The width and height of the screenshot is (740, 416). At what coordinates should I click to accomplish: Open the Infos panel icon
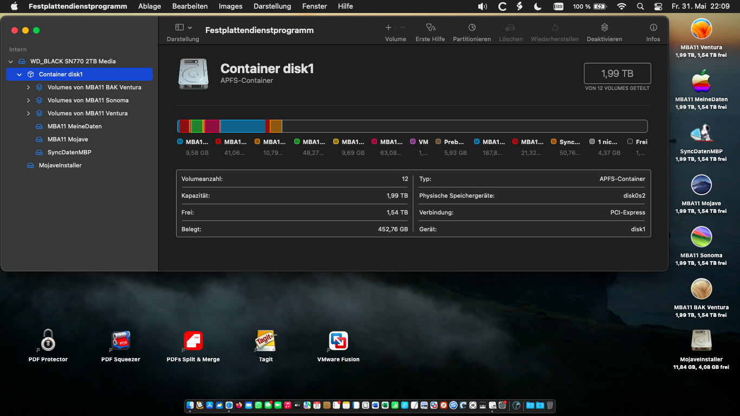pyautogui.click(x=653, y=27)
